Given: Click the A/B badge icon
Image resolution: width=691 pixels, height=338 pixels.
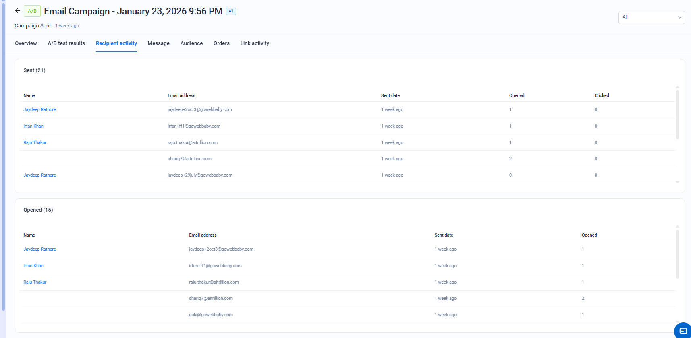Looking at the screenshot, I should (32, 11).
